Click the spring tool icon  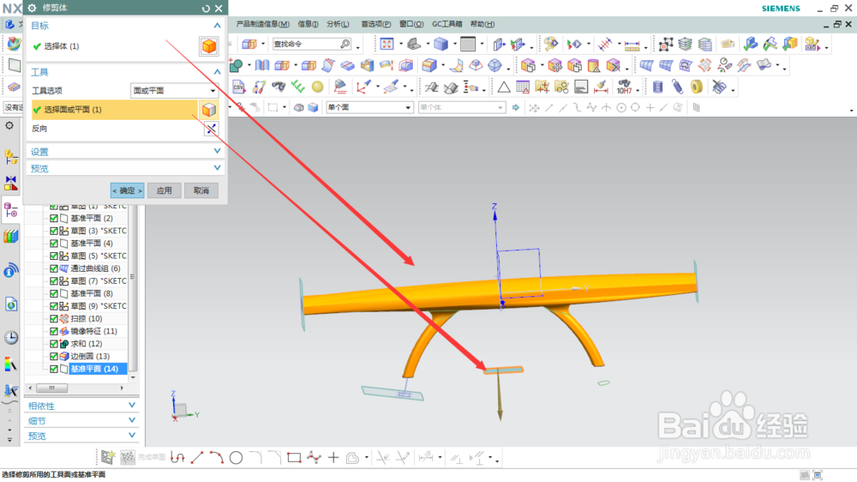(677, 87)
